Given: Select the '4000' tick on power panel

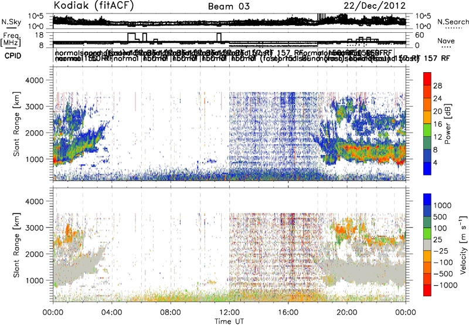Looking at the screenshot, I should click(x=36, y=80).
